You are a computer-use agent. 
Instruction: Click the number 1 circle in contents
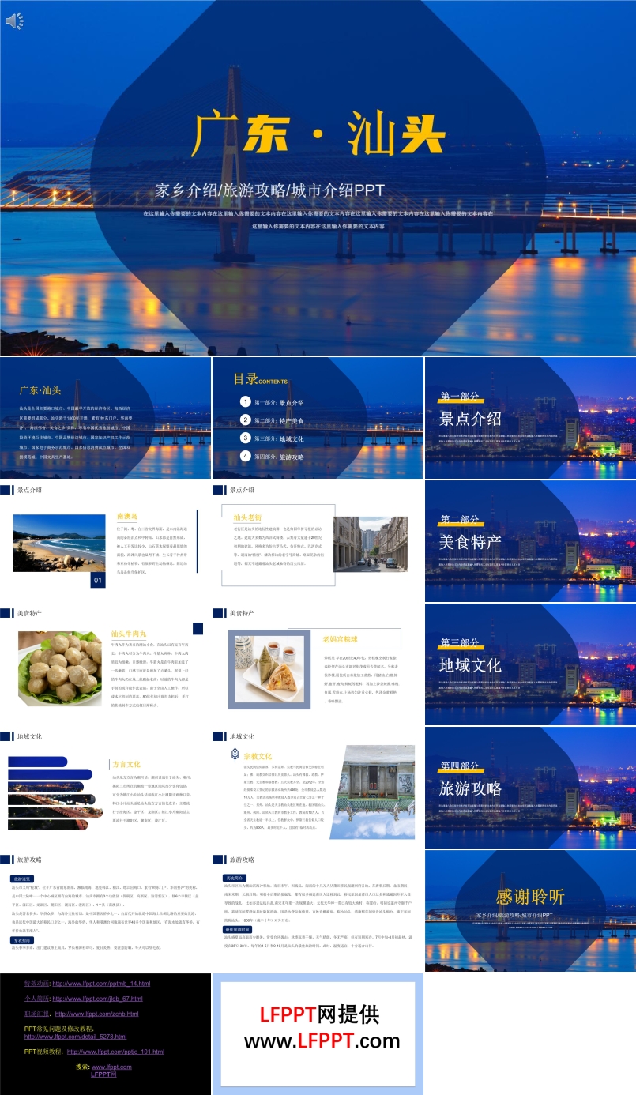246,402
